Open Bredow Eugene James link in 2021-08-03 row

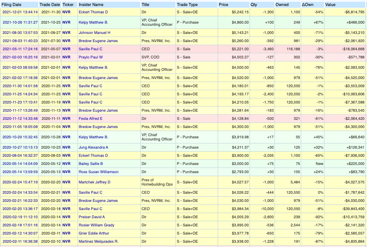coord(98,41)
